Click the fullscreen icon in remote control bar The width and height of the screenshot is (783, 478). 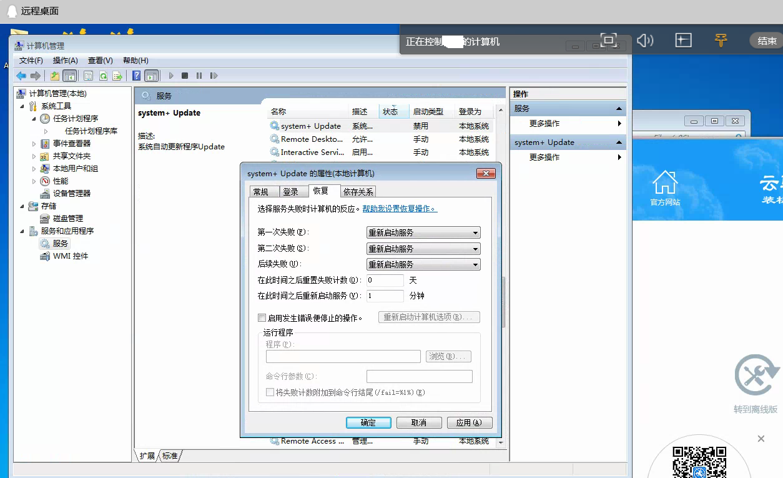point(608,41)
